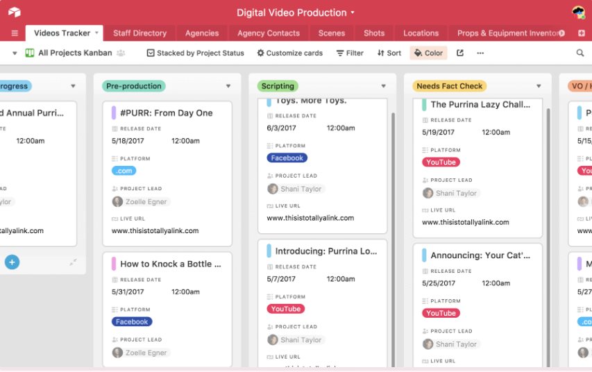Click YouTube tag on Announcing: Your Cat' card

tap(441, 313)
